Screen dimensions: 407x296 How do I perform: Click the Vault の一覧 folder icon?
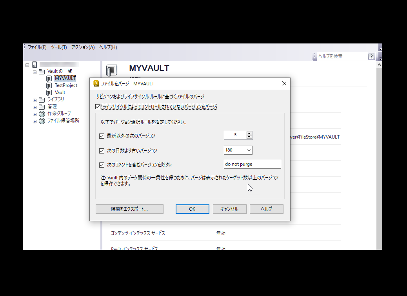pos(42,72)
